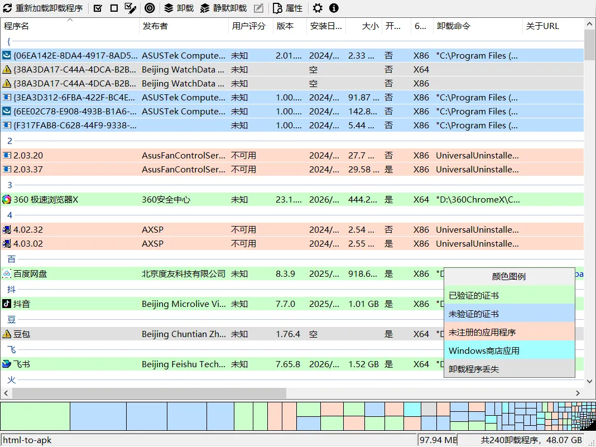Click icon of {06EA142E-8DA4-4917 entry
The image size is (596, 447).
(x=7, y=55)
